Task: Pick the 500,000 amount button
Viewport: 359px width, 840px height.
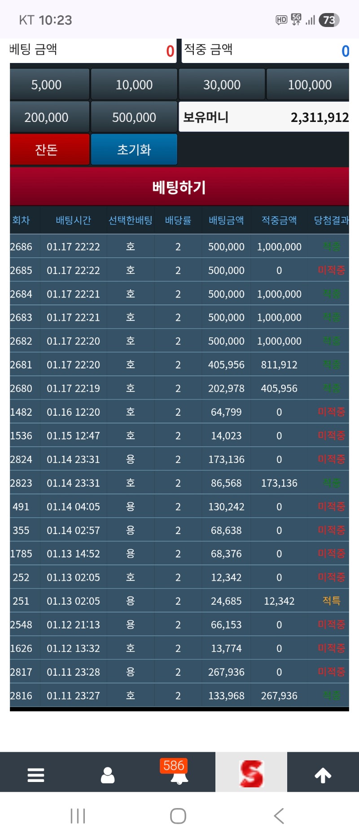Action: point(134,117)
